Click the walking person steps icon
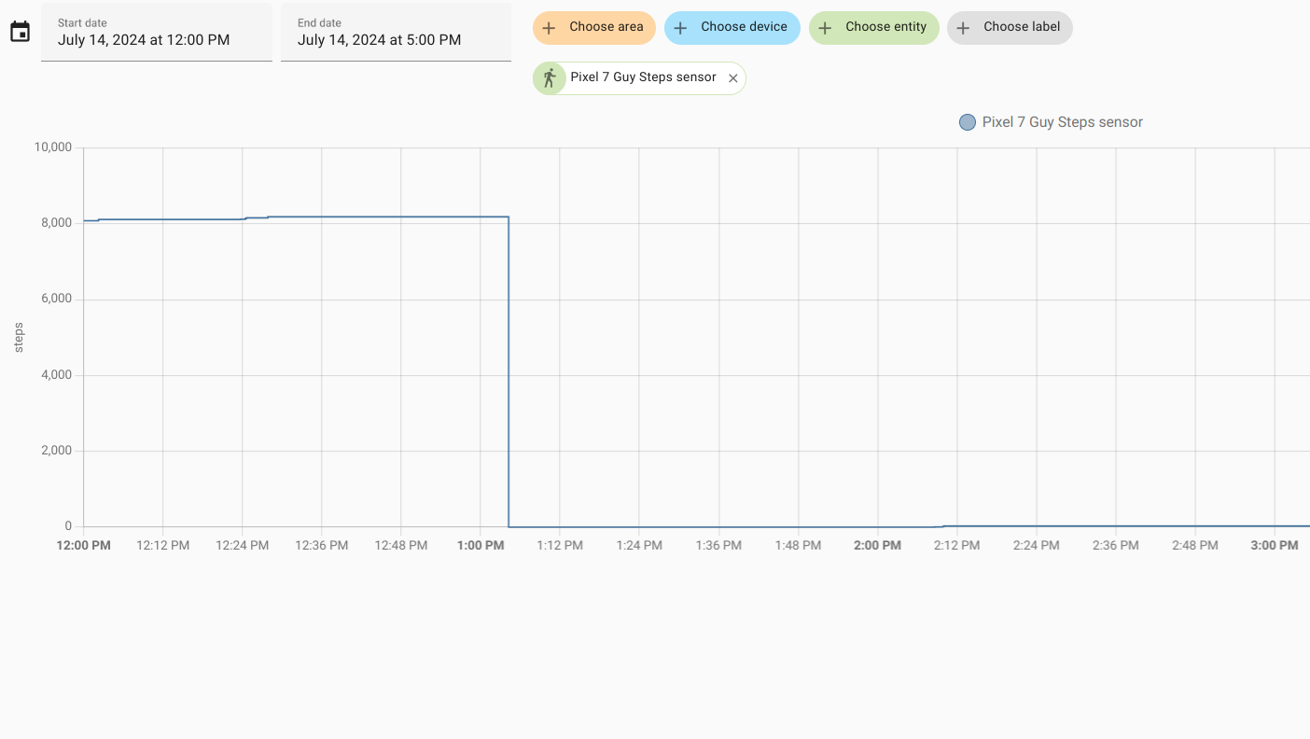 tap(550, 78)
